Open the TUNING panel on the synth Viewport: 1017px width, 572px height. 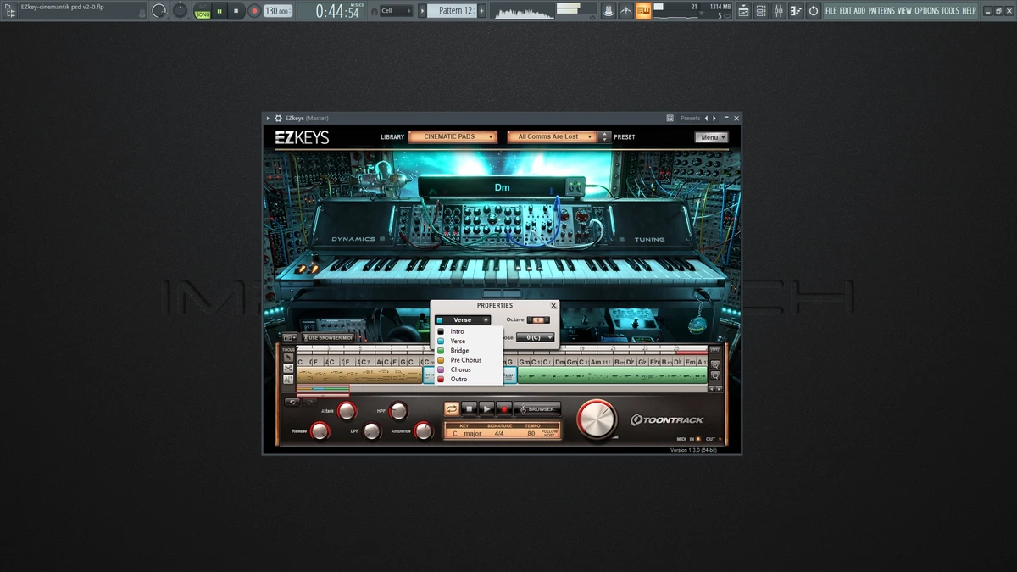click(651, 239)
